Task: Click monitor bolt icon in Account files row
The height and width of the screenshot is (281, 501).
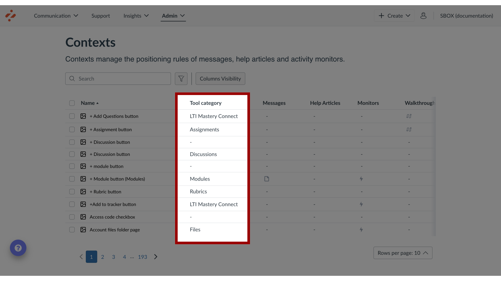Action: click(x=361, y=229)
